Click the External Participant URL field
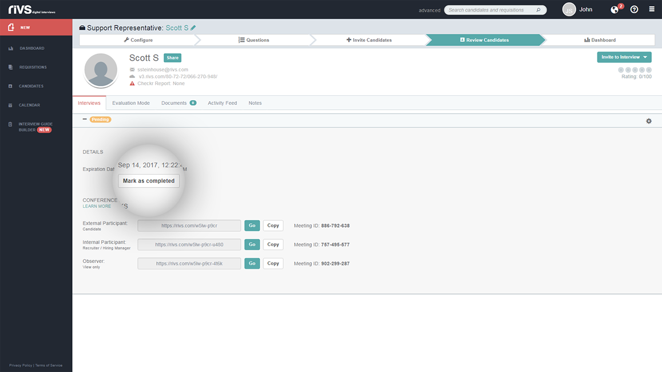The height and width of the screenshot is (372, 662). (189, 225)
